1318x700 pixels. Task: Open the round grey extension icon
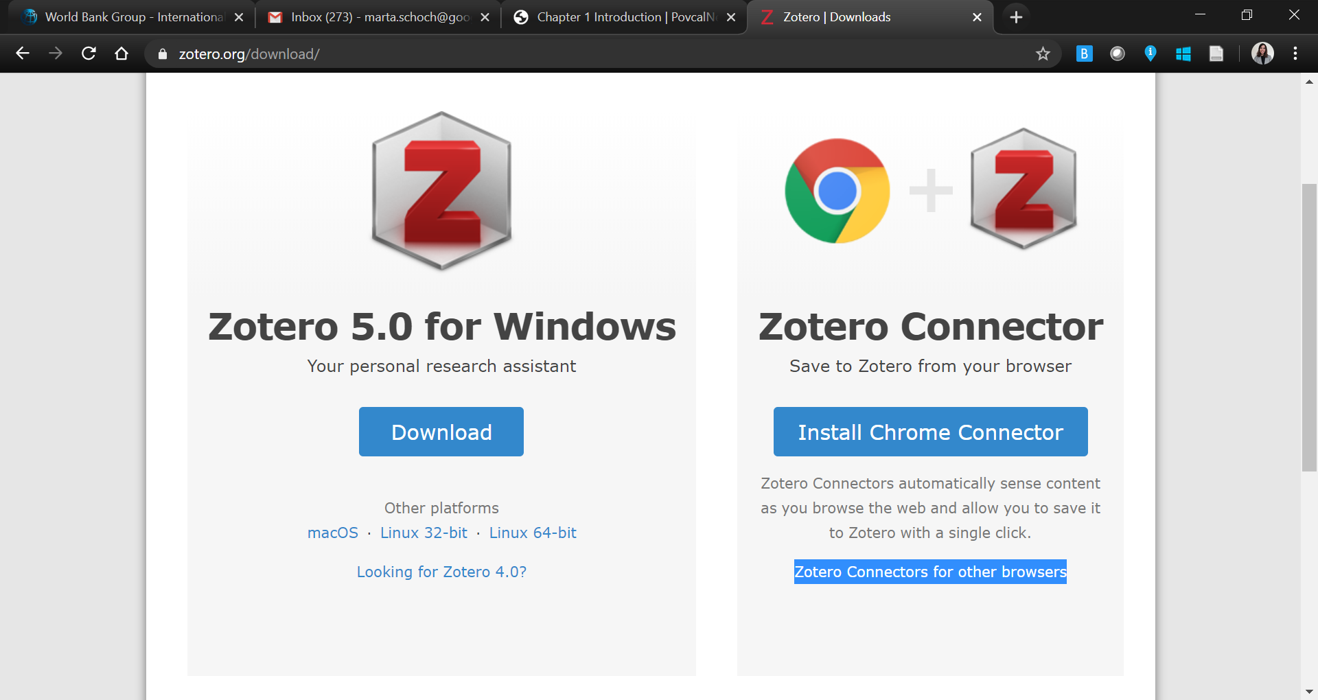click(1118, 54)
